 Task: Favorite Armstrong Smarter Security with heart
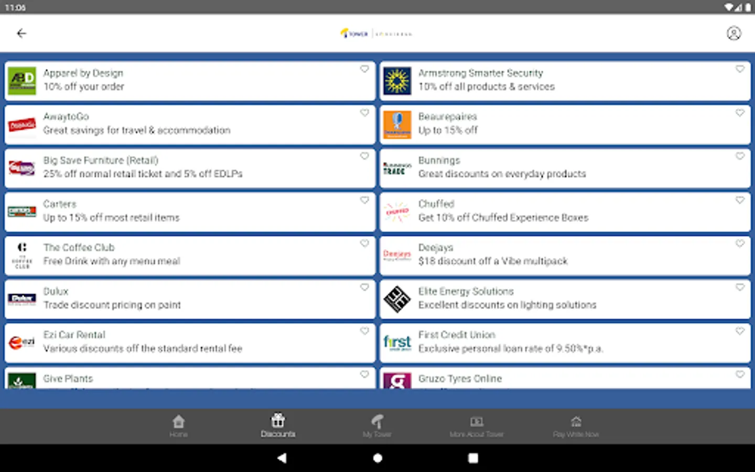tap(740, 69)
